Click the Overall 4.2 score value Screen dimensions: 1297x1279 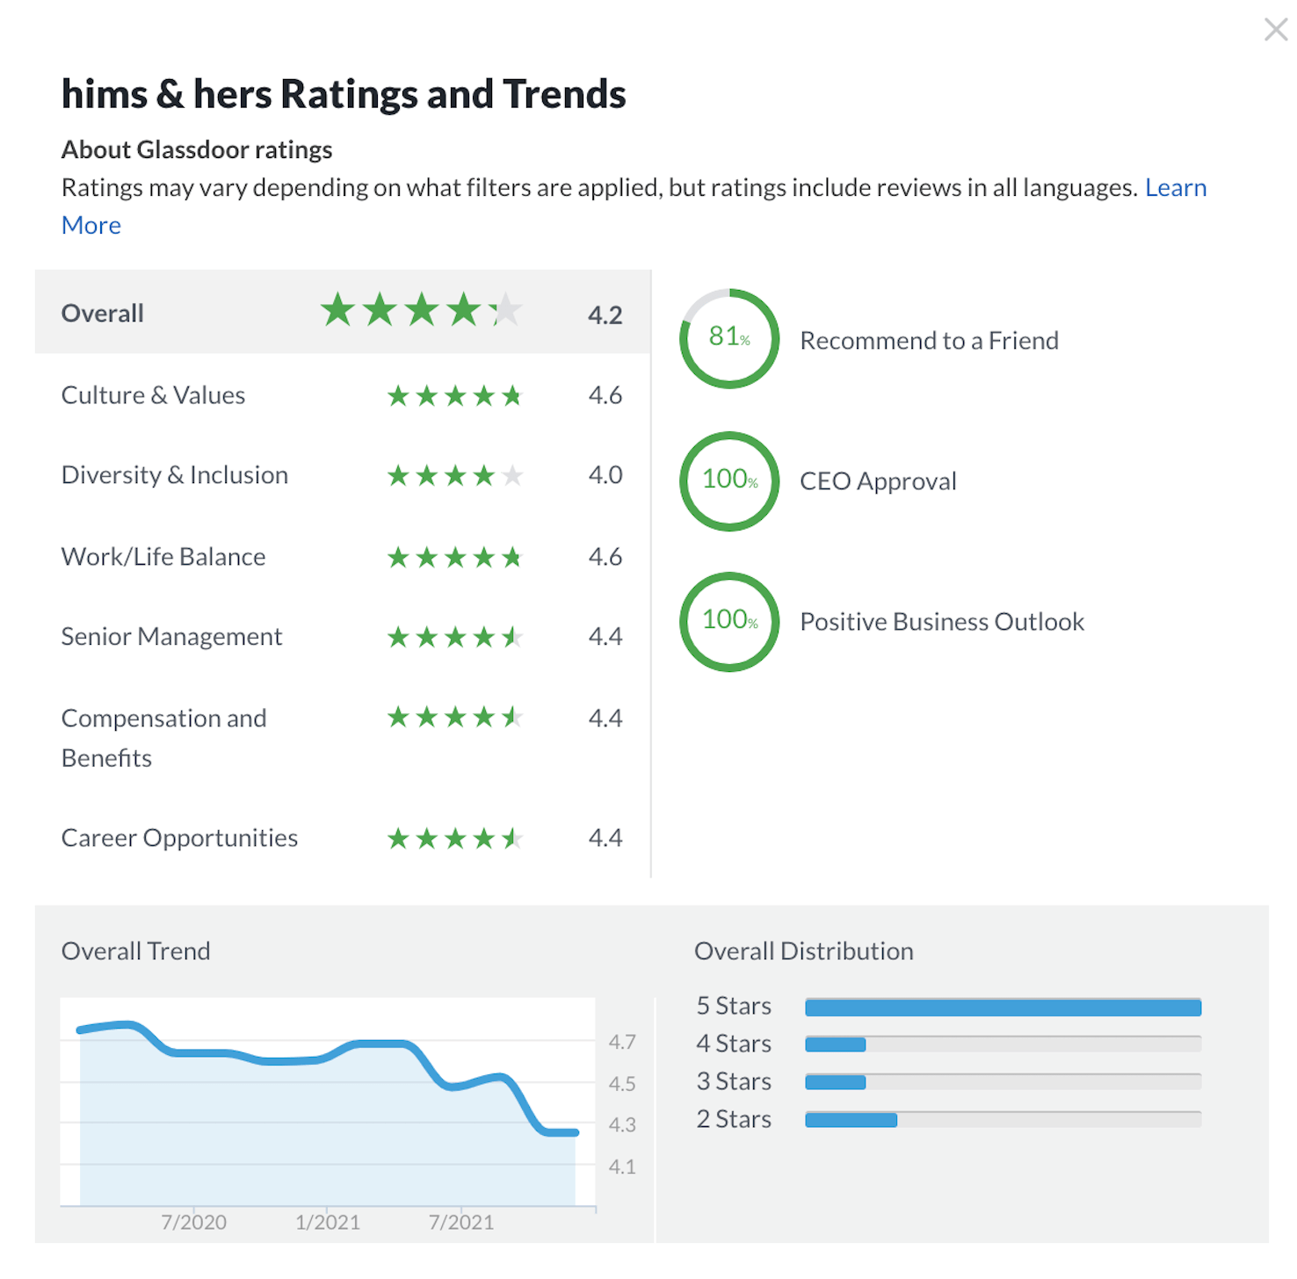(605, 314)
